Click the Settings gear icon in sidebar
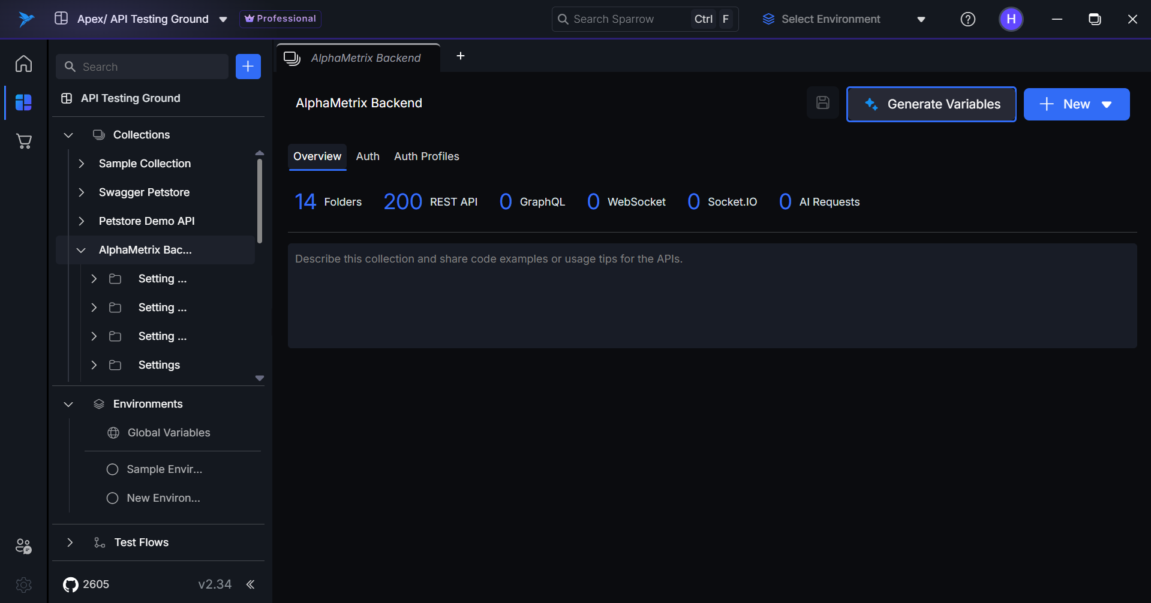This screenshot has height=603, width=1151. pos(23,584)
